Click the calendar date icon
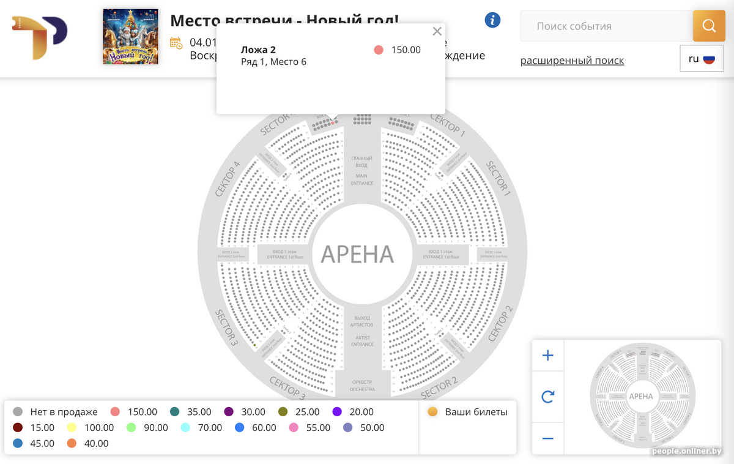The height and width of the screenshot is (464, 734). [x=176, y=43]
